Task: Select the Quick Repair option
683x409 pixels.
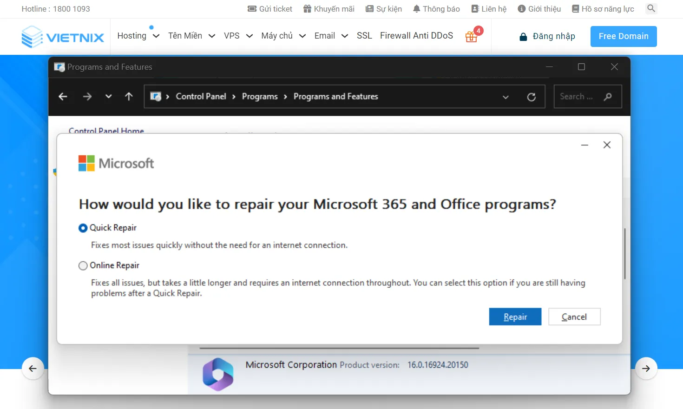Action: 83,228
